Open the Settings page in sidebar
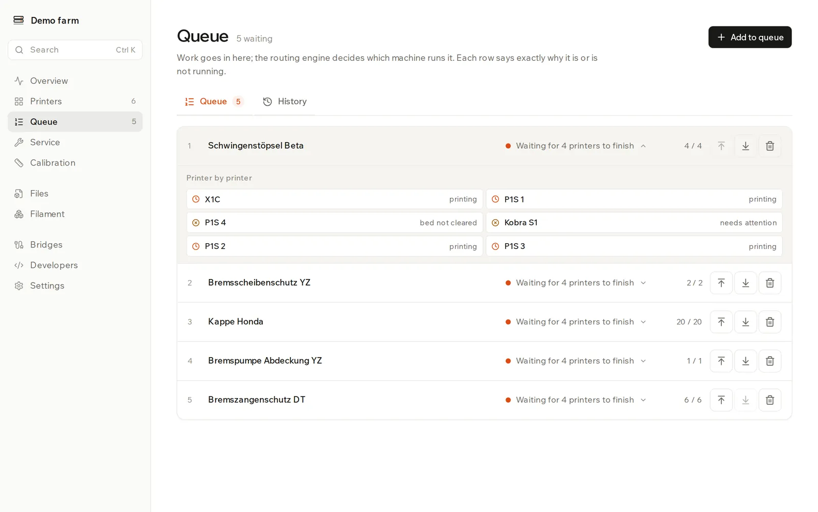Viewport: 818px width, 512px height. [x=75, y=285]
